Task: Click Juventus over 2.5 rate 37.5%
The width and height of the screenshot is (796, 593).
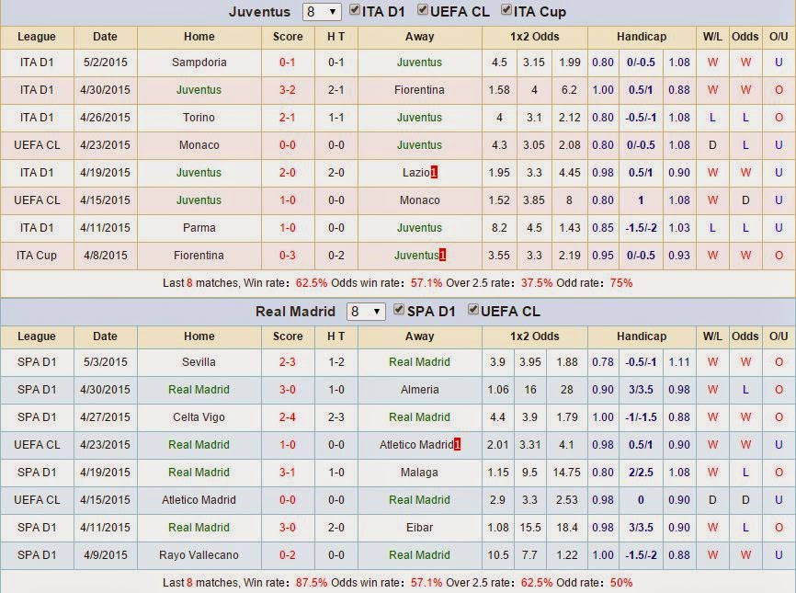Action: point(537,283)
